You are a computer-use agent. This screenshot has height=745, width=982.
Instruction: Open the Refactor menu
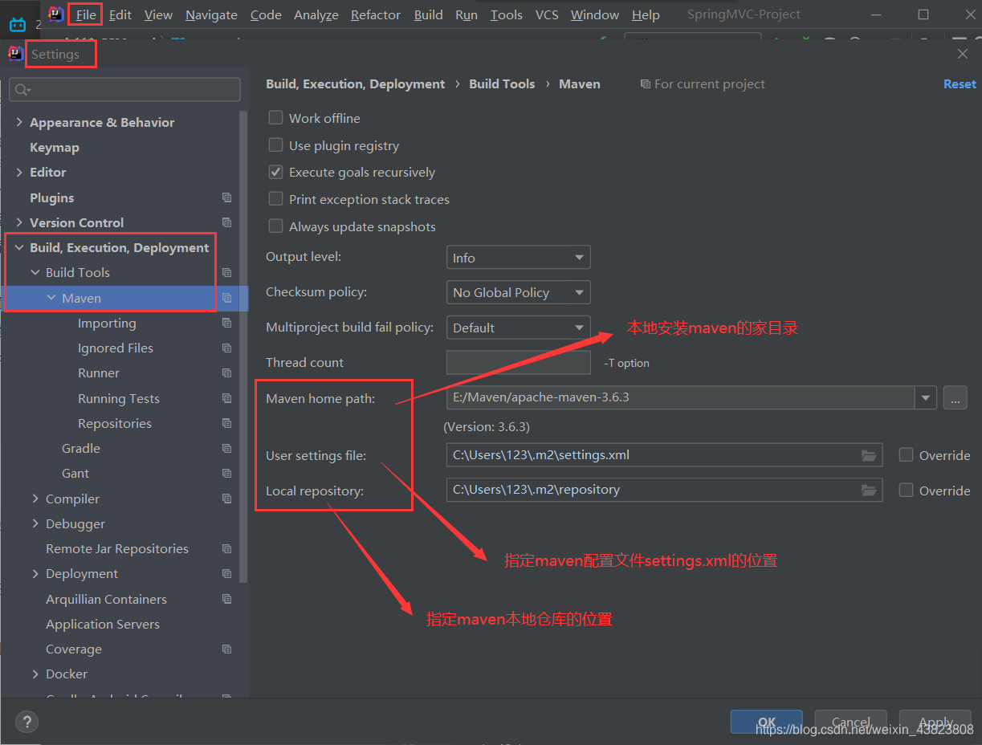pos(376,14)
